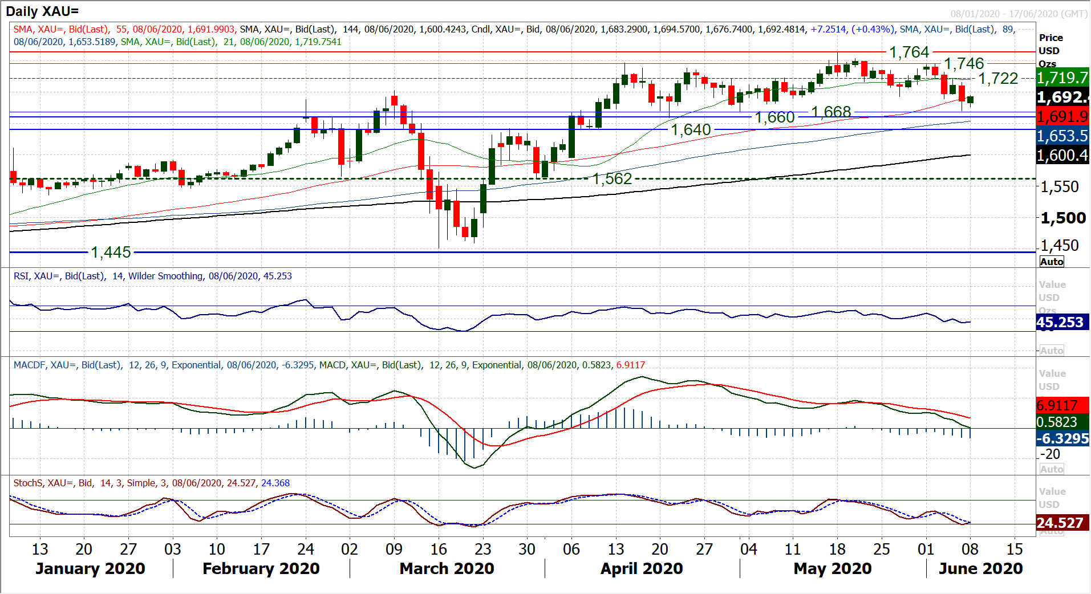Click the Daily XAU= chart title
Image resolution: width=1091 pixels, height=594 pixels.
[42, 11]
